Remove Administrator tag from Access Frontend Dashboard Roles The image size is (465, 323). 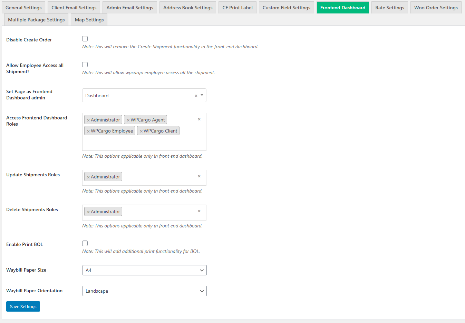(x=88, y=120)
